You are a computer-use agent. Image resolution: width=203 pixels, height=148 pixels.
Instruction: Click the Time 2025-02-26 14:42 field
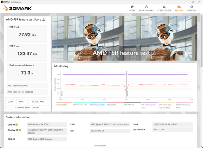(x=173, y=125)
